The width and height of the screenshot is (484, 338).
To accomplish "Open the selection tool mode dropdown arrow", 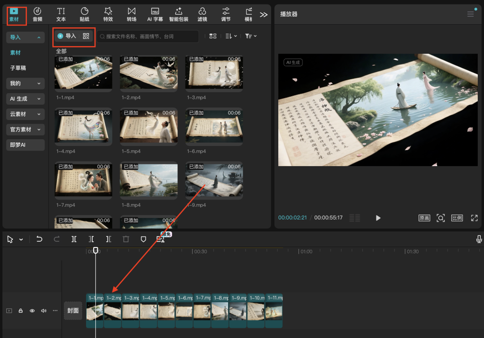I will coord(21,240).
